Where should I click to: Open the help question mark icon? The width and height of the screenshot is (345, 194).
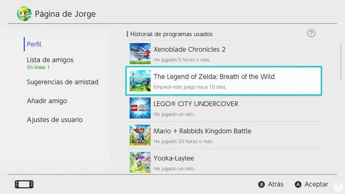pos(311,33)
